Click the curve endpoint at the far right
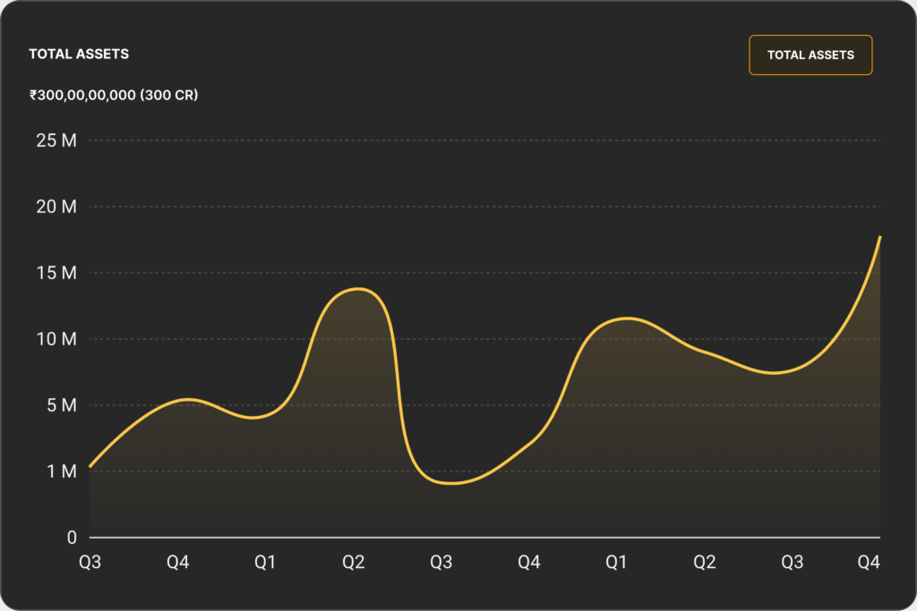The height and width of the screenshot is (611, 917). click(x=880, y=237)
